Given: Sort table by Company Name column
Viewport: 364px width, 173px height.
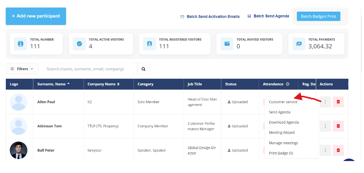Looking at the screenshot, I should tap(109, 84).
